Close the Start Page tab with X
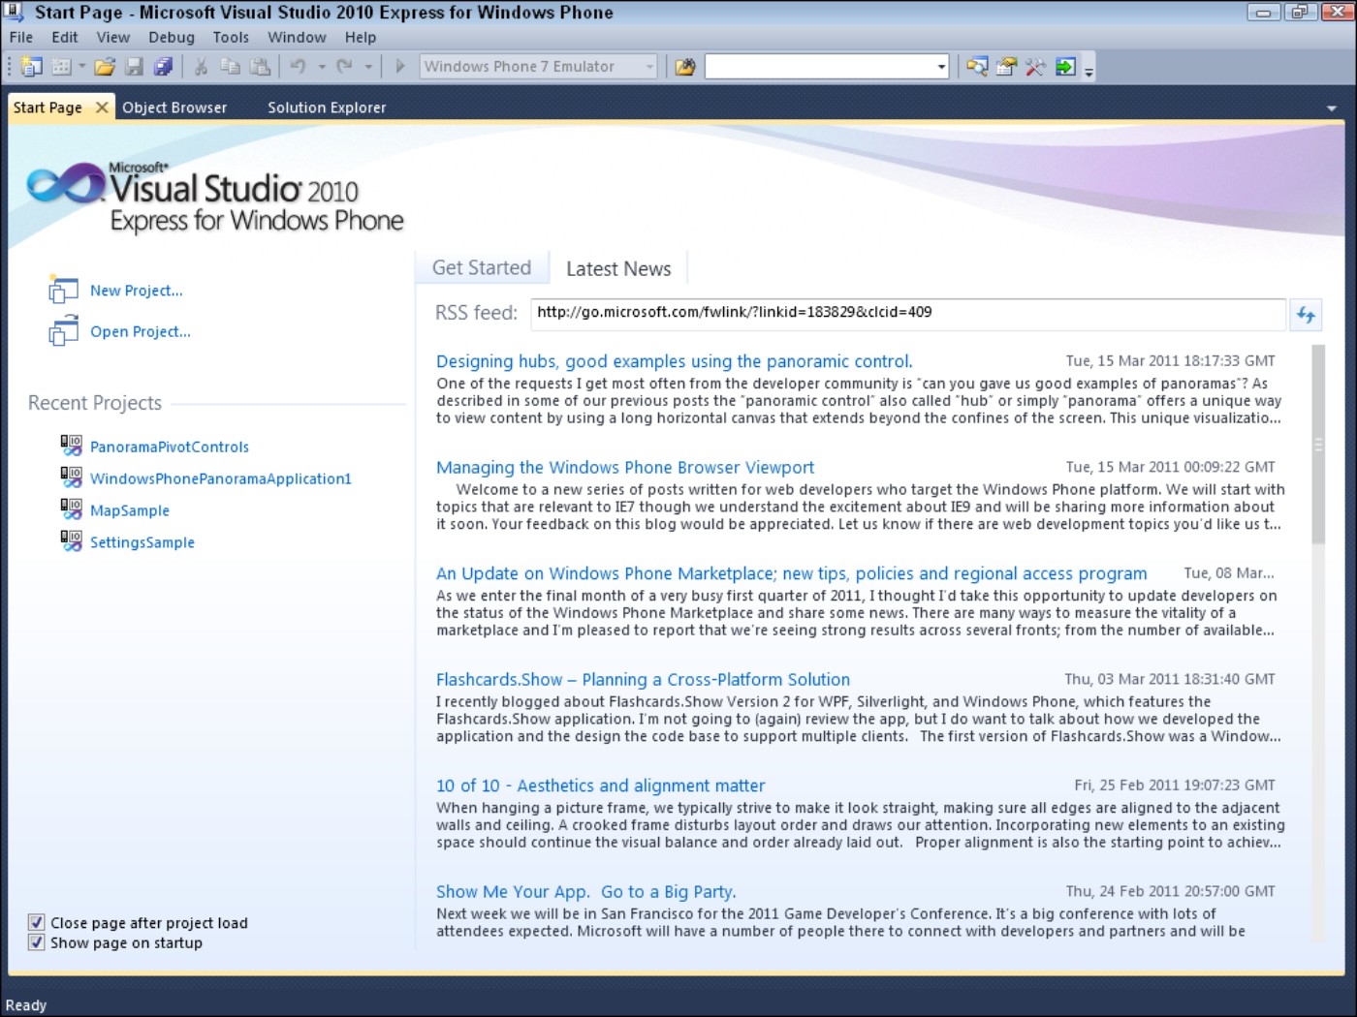The image size is (1357, 1017). (x=102, y=108)
